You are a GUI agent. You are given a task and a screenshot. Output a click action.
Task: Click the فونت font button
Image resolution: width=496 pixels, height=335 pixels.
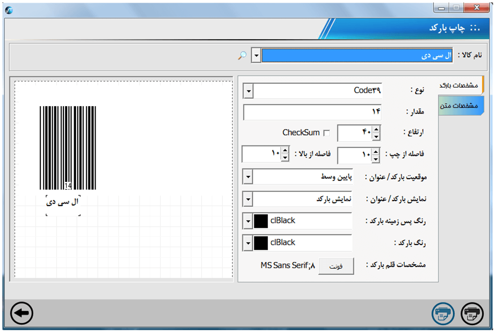[x=336, y=266]
